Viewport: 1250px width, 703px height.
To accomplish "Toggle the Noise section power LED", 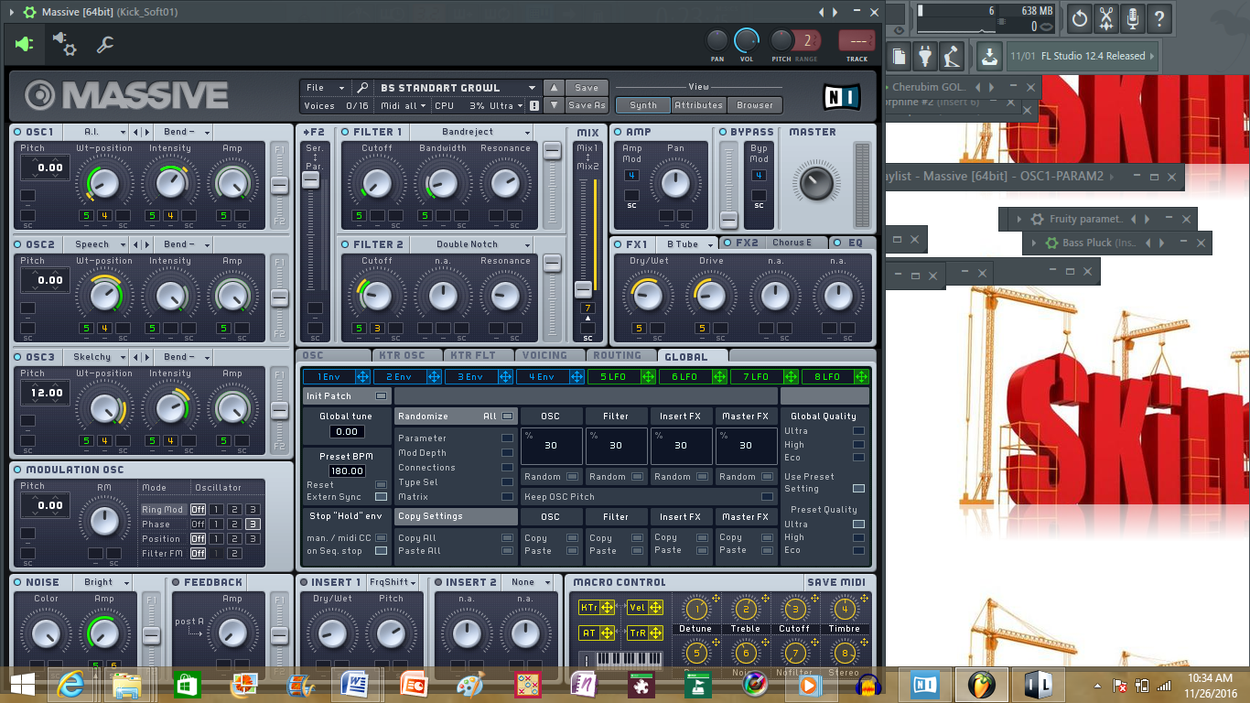I will click(x=17, y=582).
